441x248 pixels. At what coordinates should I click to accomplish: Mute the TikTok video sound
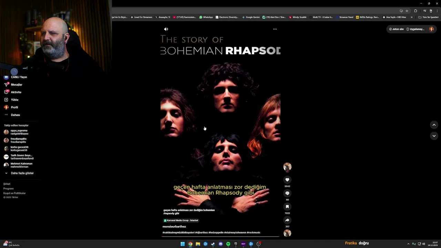point(166,29)
